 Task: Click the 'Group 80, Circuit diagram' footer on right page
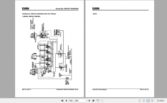click(x=99, y=89)
